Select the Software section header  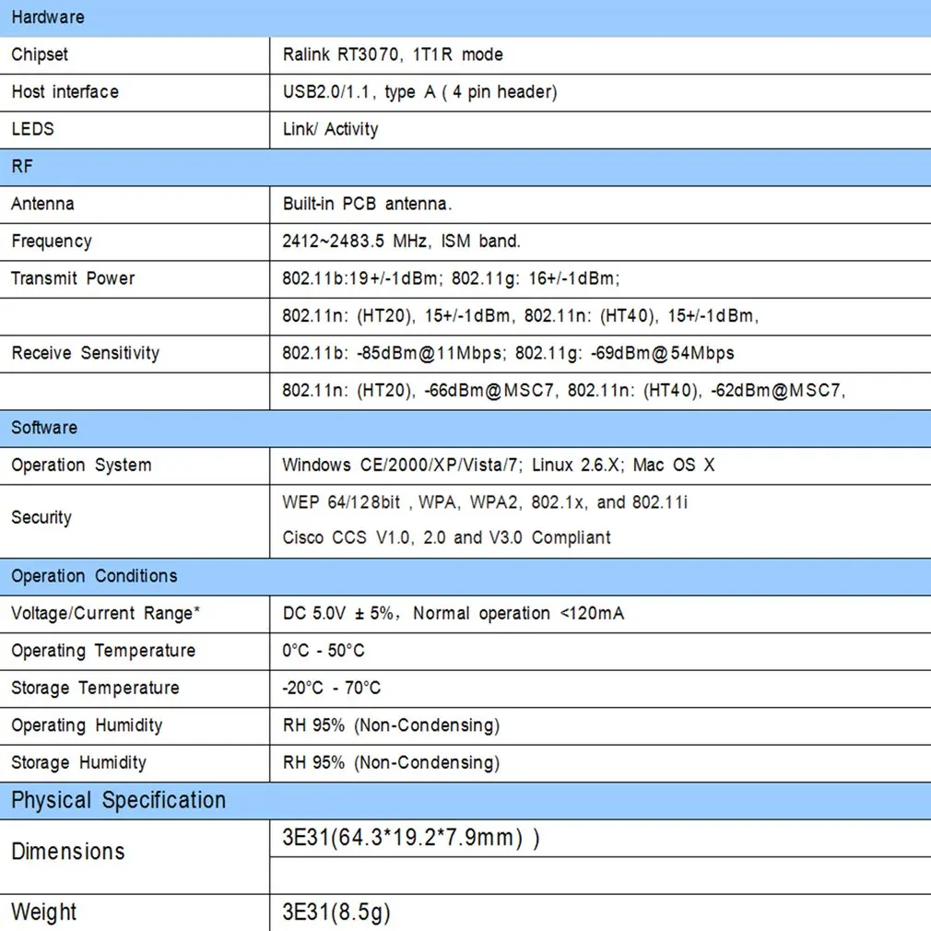465,428
